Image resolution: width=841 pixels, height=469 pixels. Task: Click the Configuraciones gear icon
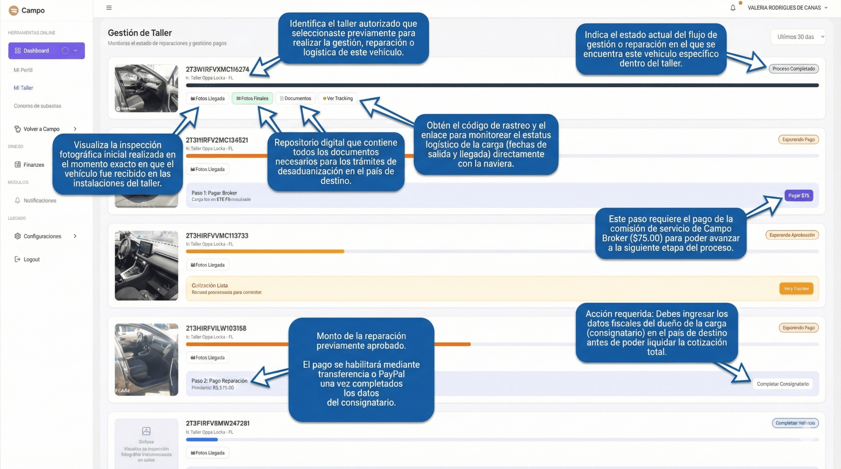pyautogui.click(x=18, y=236)
